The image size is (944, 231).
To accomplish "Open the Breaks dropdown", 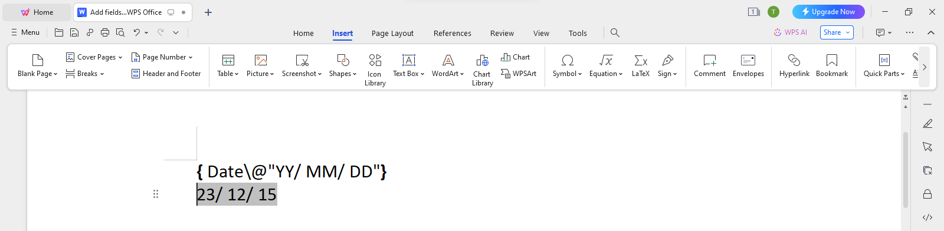I will pos(85,74).
